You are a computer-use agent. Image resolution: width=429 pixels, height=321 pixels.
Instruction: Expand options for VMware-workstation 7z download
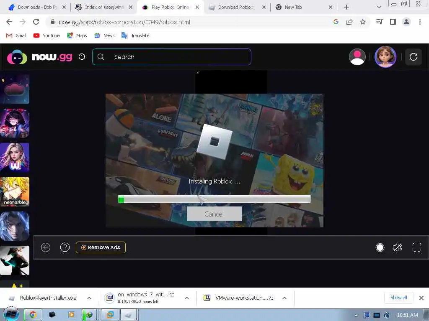point(284,298)
